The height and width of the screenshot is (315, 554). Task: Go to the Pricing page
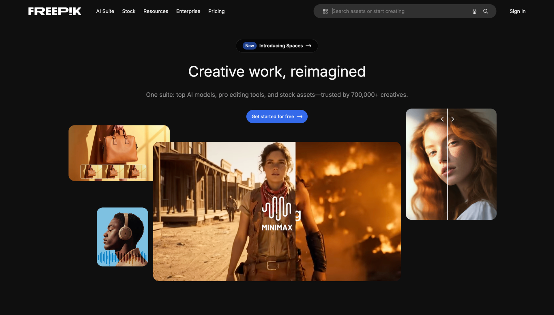216,11
